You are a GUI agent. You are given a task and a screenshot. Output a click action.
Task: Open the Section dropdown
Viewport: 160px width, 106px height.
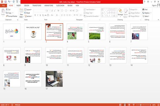point(28,16)
